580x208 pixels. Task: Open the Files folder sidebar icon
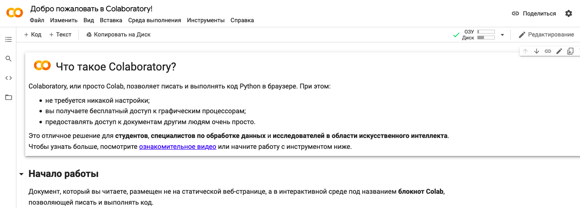(x=8, y=97)
